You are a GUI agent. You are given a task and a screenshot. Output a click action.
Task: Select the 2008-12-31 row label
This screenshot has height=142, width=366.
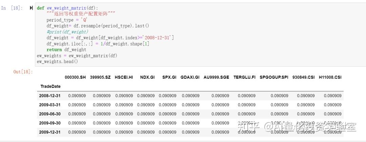click(50, 96)
